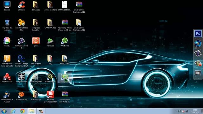Image resolution: width=203 pixels, height=114 pixels.
Task: Open Papelera de reciclaje
Action: (7, 25)
